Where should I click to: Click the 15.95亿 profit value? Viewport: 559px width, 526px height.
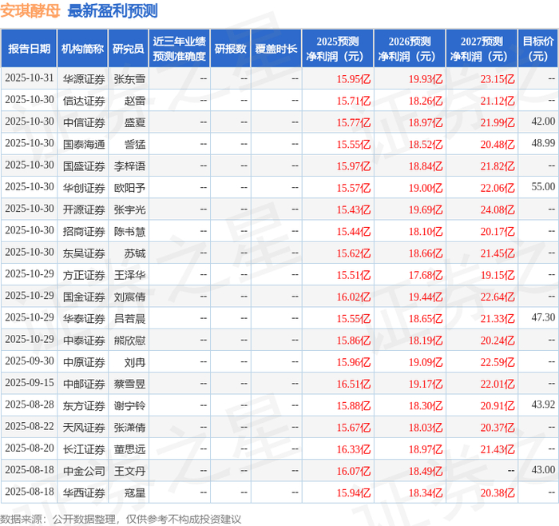[x=354, y=79]
